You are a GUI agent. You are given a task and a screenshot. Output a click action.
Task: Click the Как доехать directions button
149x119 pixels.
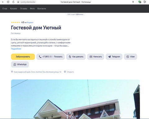76,57
